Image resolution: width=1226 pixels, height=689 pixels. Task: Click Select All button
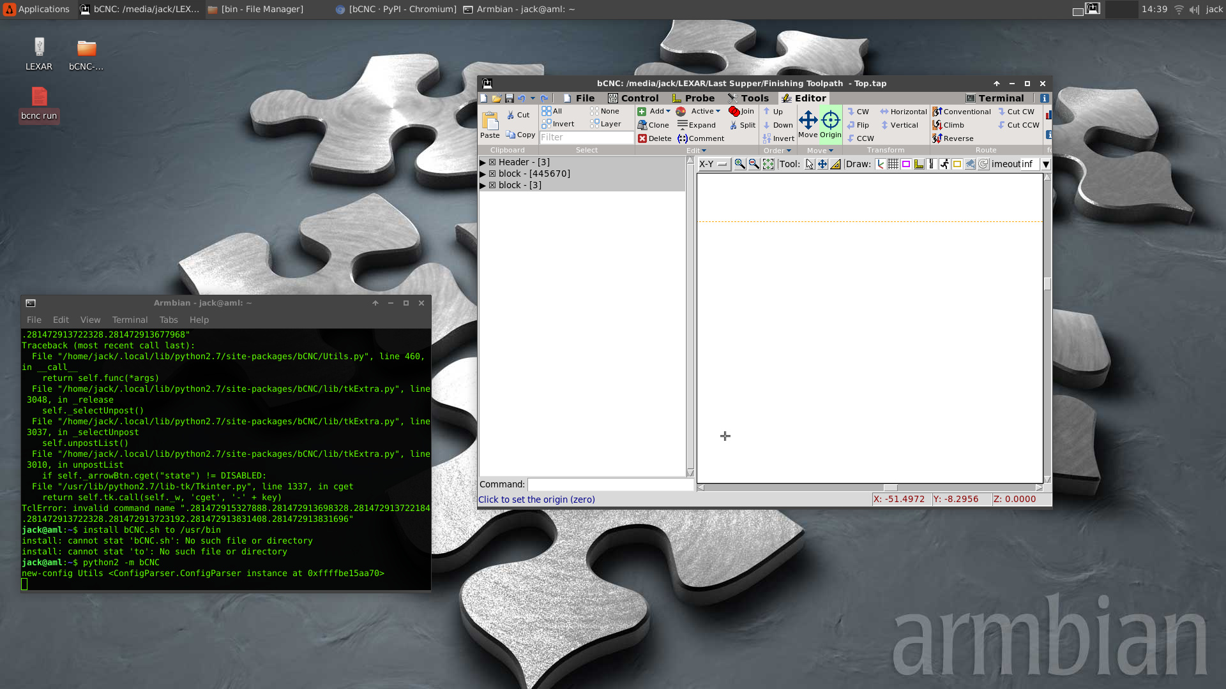[x=552, y=111]
